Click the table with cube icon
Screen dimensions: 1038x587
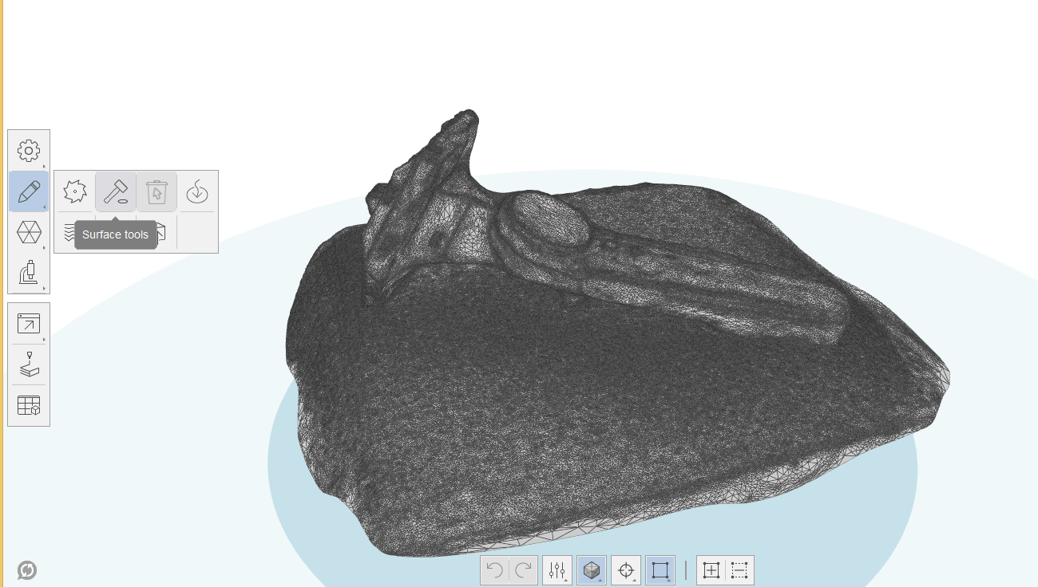(29, 406)
